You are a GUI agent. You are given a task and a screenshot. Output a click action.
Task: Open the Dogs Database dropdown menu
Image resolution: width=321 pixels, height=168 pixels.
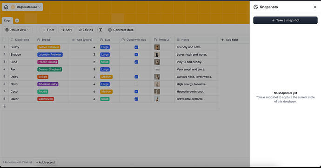(27, 7)
